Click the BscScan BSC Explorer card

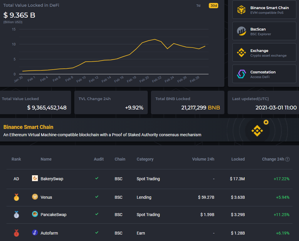pos(264,31)
